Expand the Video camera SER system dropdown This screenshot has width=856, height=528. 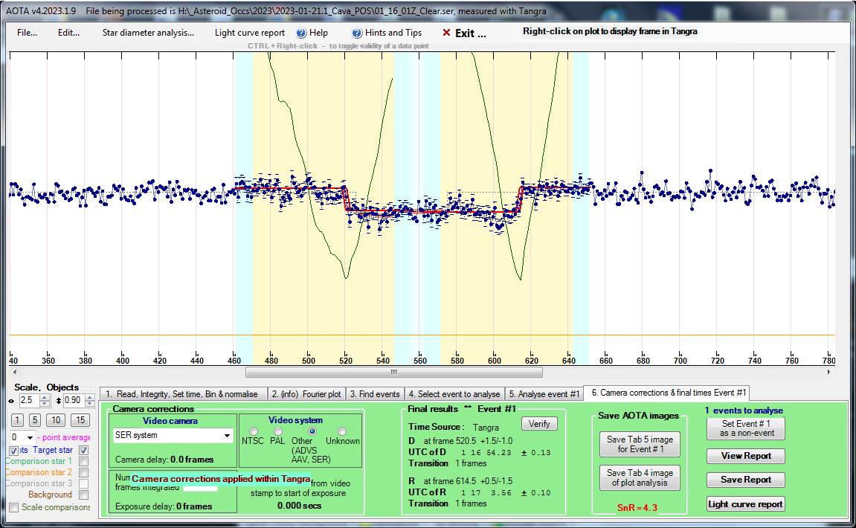point(228,435)
